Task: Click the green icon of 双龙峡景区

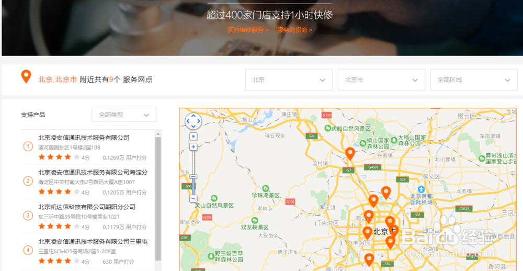Action: click(255, 220)
